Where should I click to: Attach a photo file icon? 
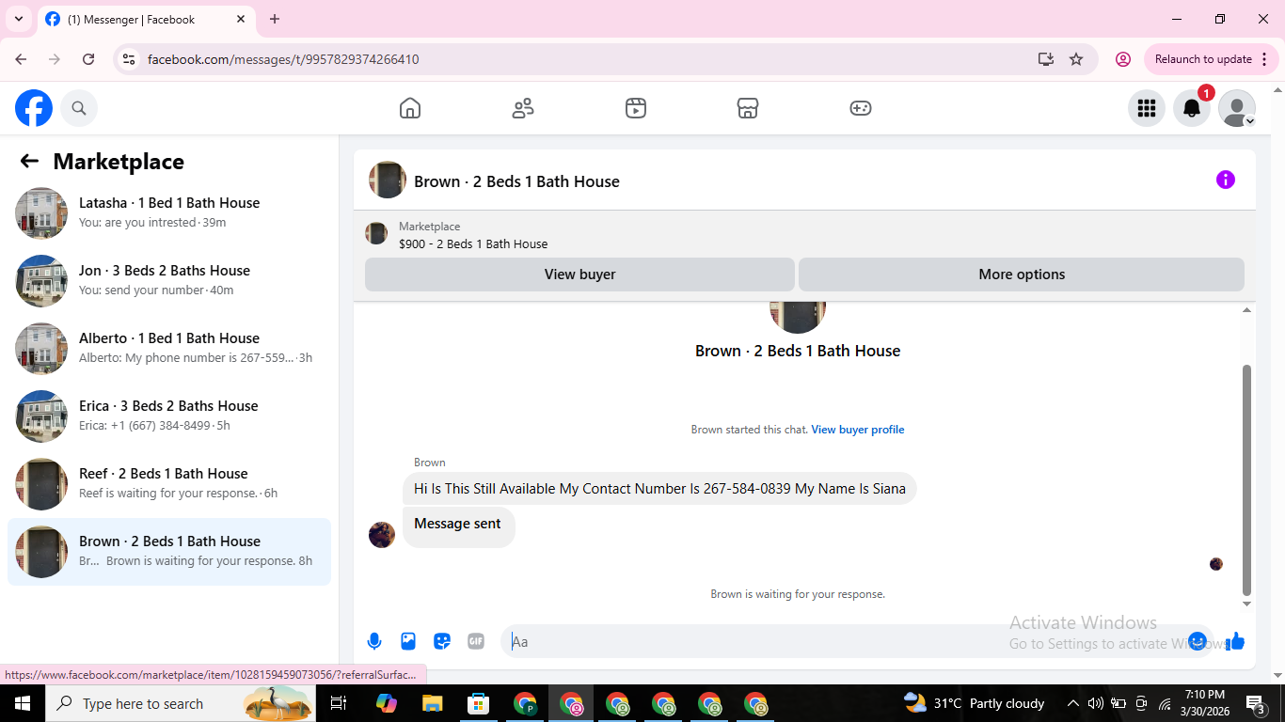408,641
